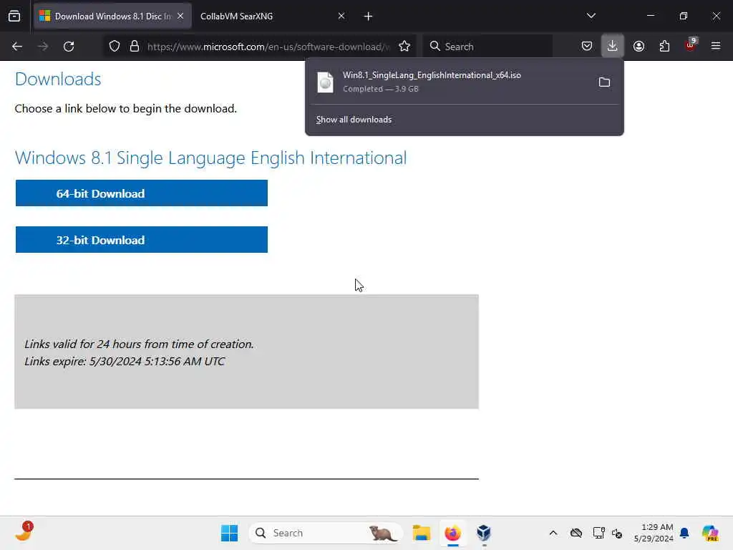Click 'Completed — 3.9 GB' status text
733x550 pixels.
pos(381,89)
